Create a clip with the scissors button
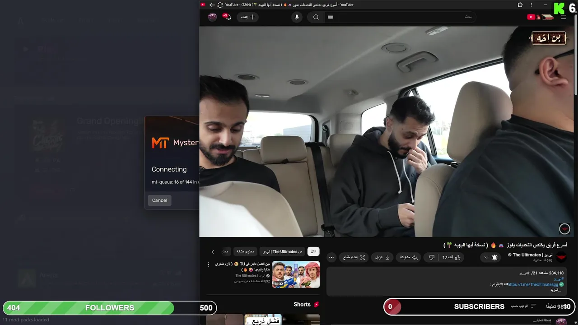This screenshot has height=325, width=578. [354, 257]
